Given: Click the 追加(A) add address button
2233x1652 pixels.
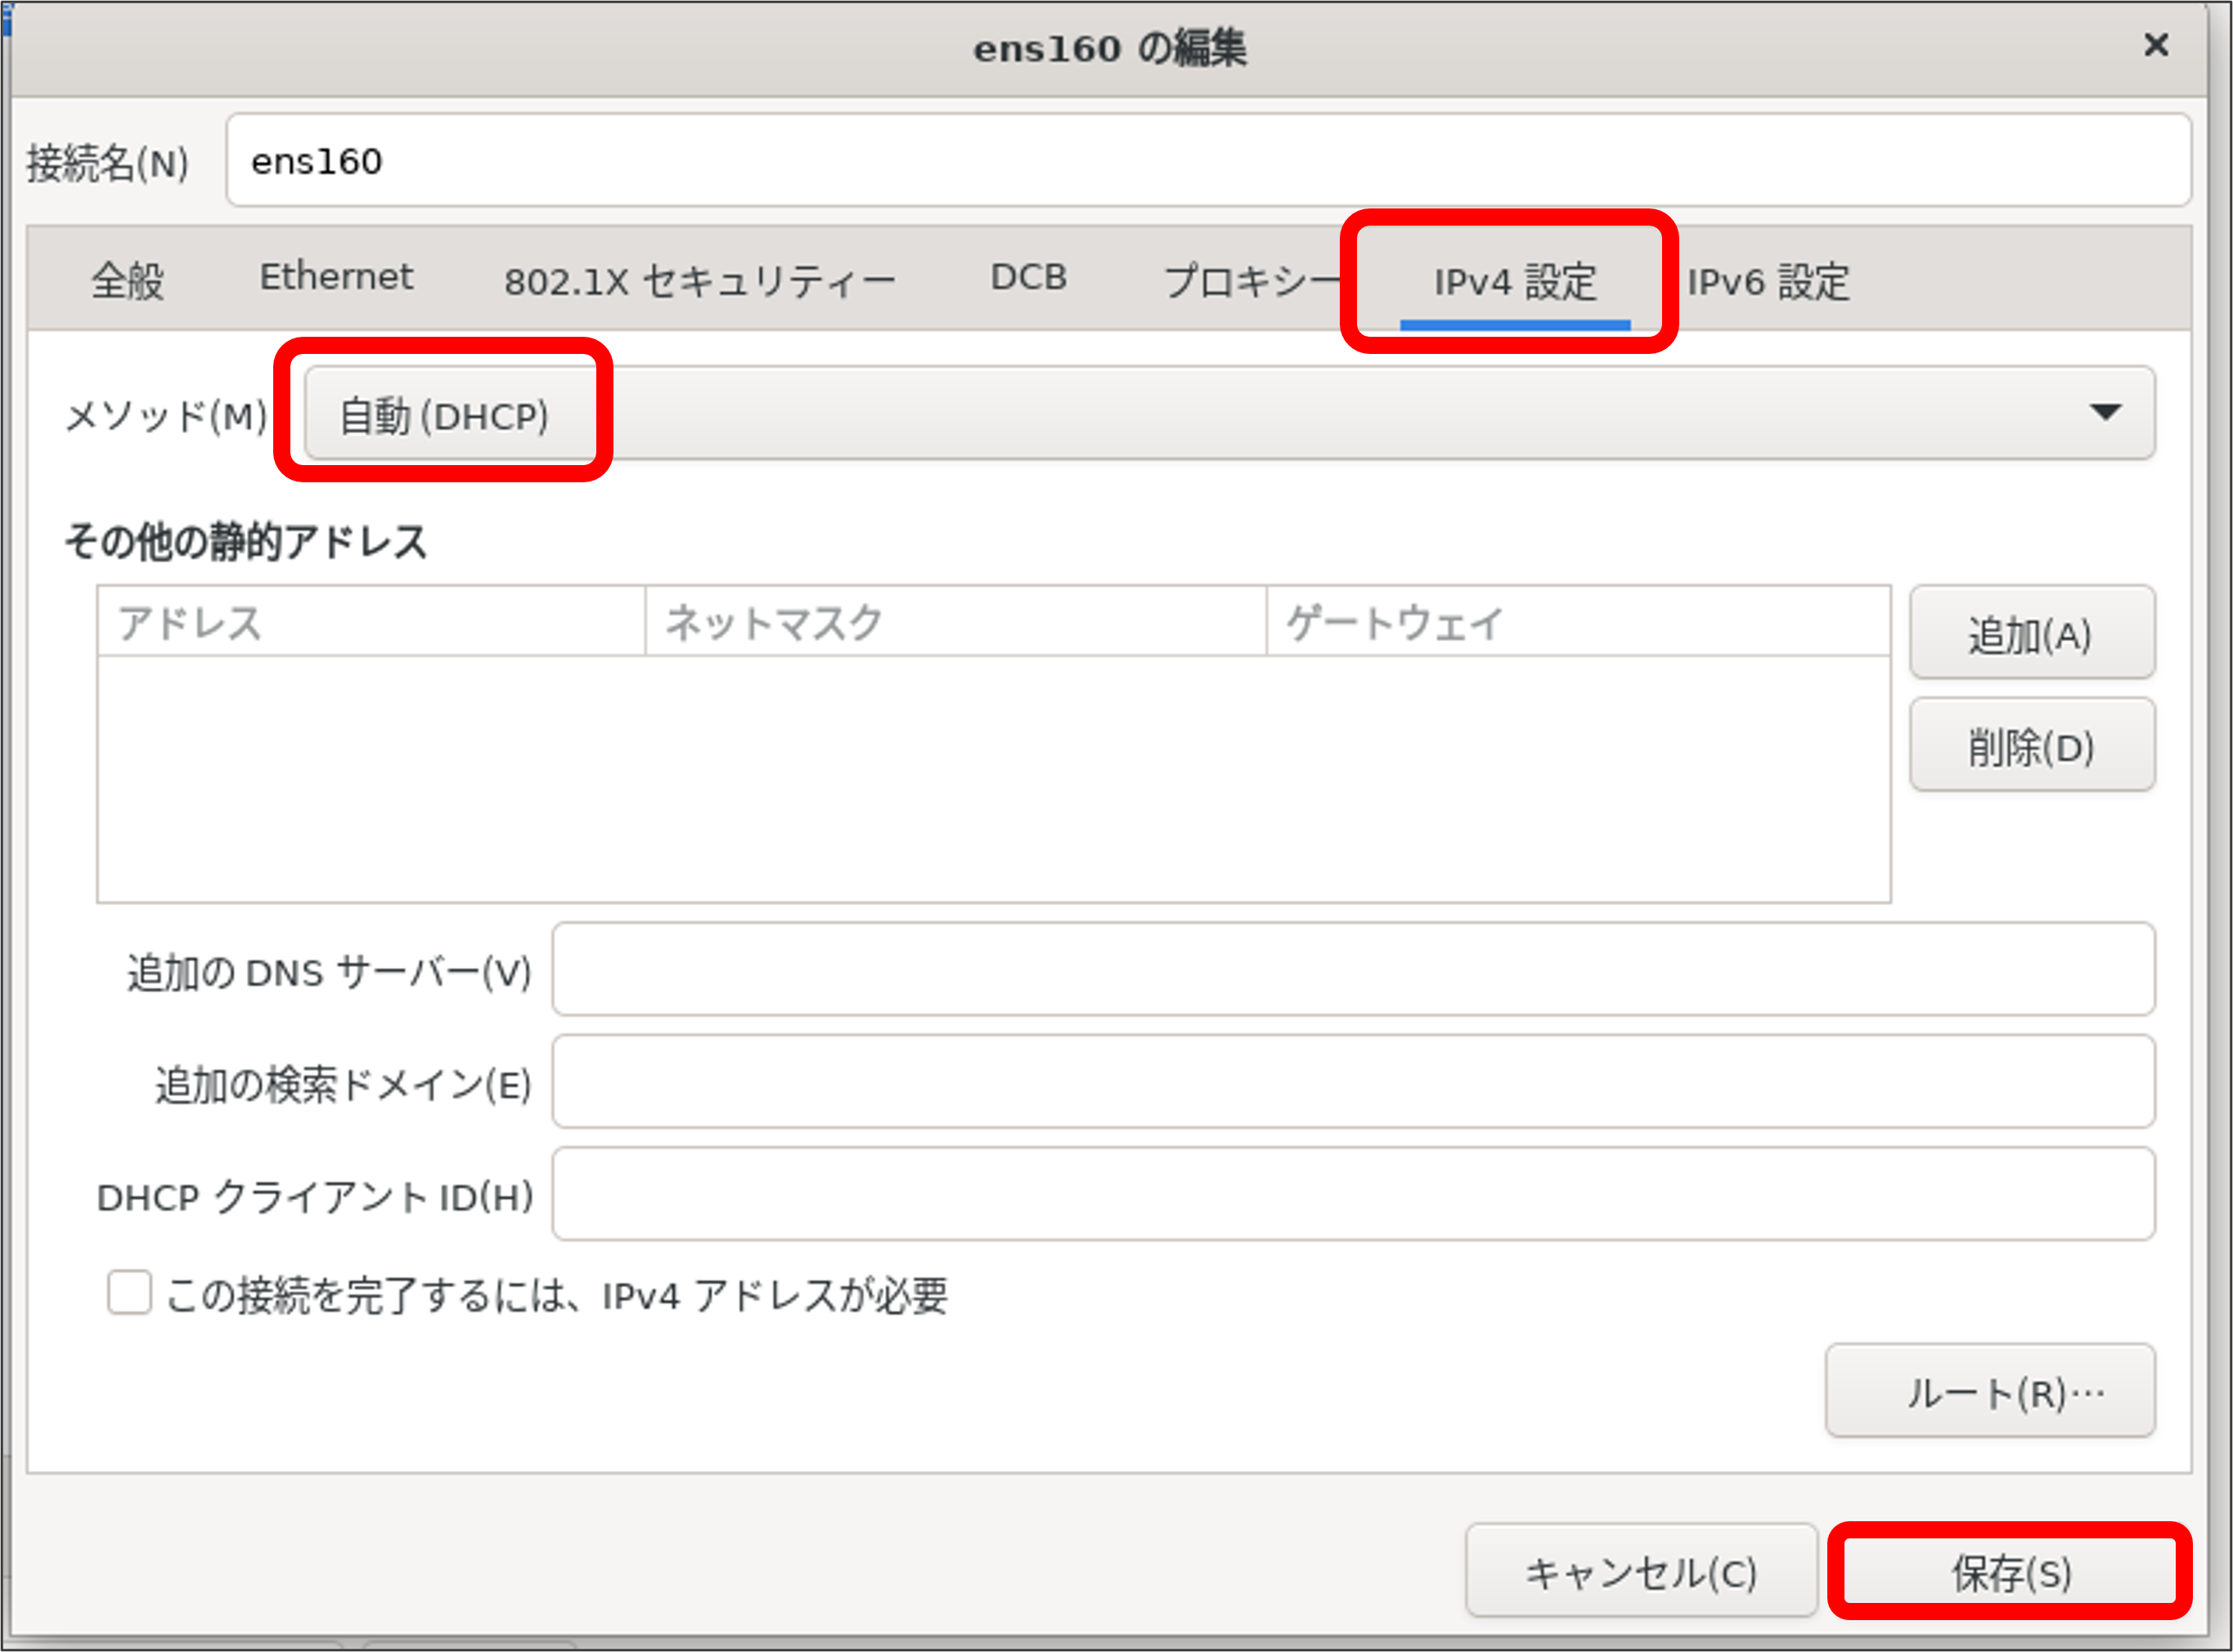Looking at the screenshot, I should pos(2031,634).
